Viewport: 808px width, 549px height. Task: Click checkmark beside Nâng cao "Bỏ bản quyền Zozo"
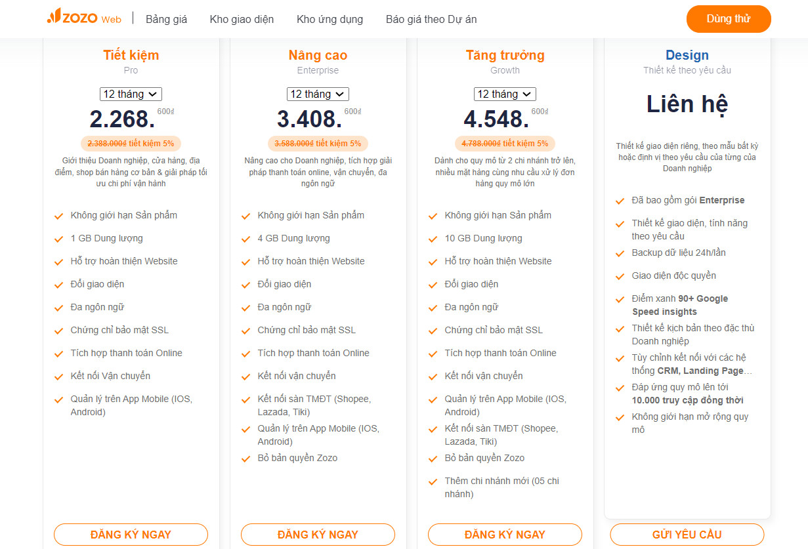[246, 459]
